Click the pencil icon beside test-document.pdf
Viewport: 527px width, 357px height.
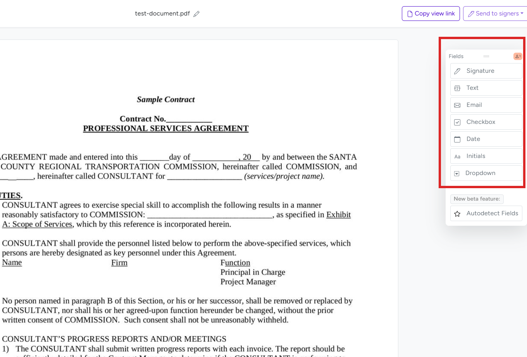pyautogui.click(x=196, y=13)
